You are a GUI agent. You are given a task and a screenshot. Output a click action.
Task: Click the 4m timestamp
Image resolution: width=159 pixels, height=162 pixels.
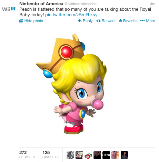[152, 4]
